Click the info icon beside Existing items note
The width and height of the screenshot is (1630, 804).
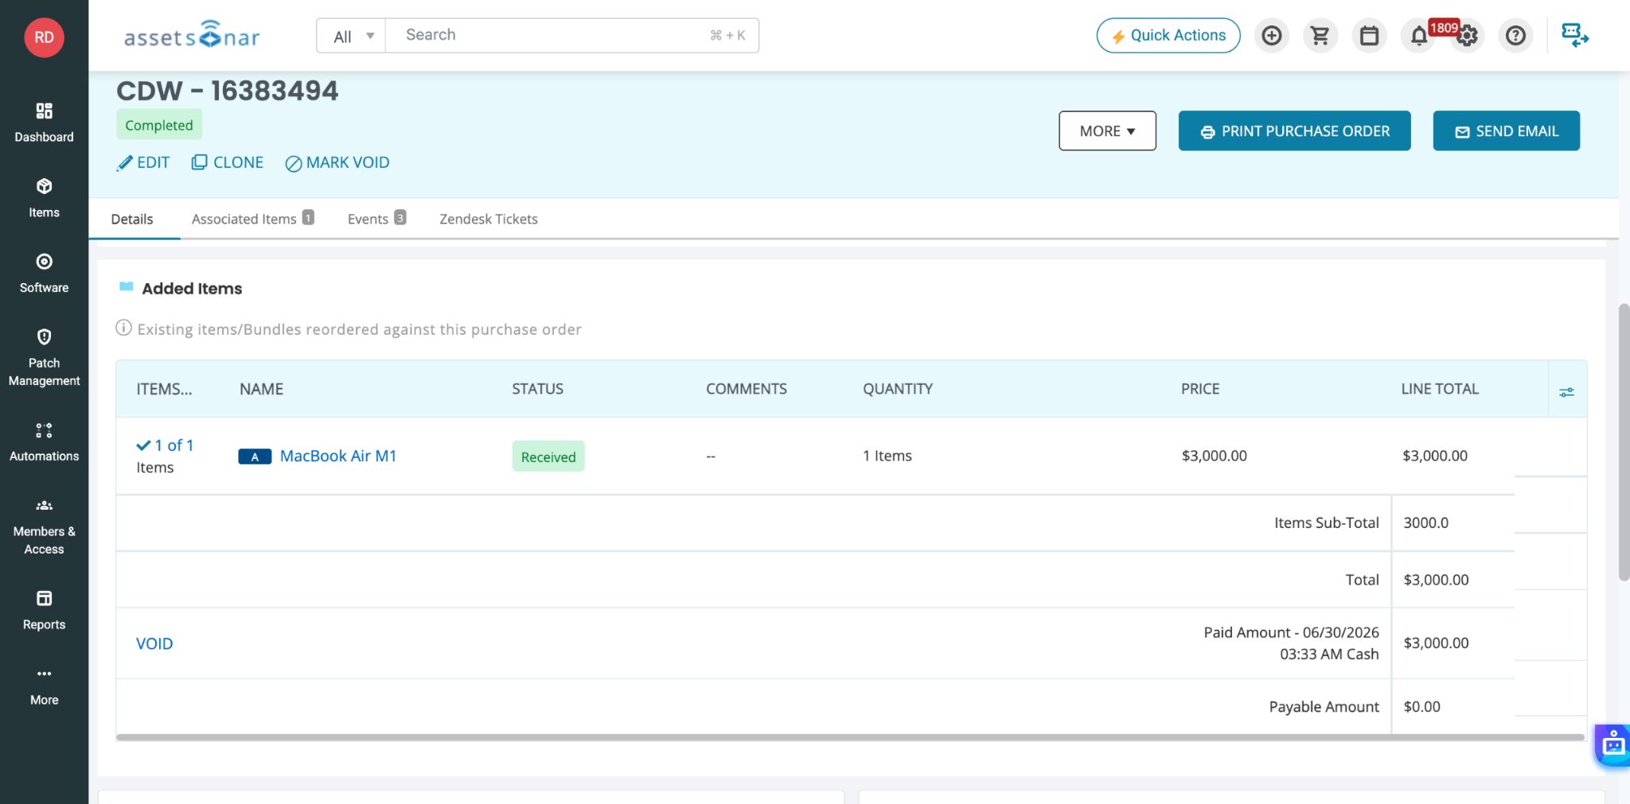coord(123,328)
